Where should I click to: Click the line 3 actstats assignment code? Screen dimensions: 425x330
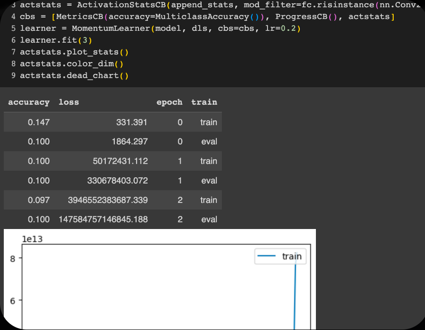pyautogui.click(x=142, y=5)
